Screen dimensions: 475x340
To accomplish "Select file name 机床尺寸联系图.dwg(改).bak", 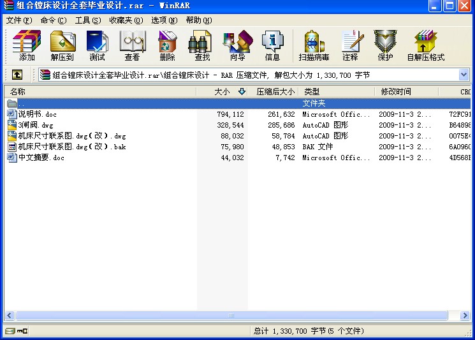I will point(72,147).
